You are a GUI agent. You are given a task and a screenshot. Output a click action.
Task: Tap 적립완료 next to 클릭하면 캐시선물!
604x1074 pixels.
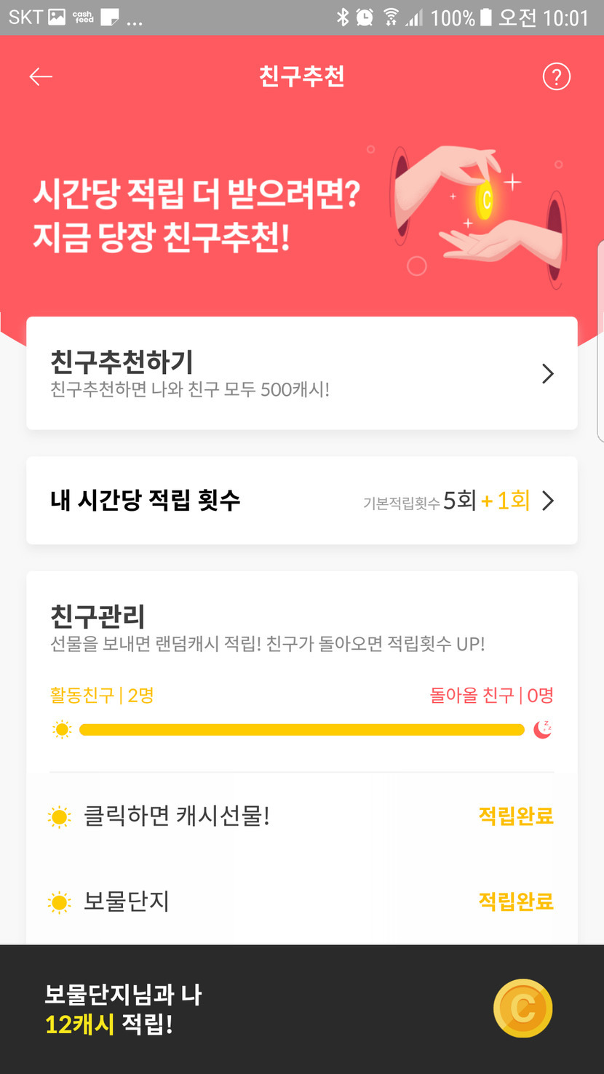[516, 816]
